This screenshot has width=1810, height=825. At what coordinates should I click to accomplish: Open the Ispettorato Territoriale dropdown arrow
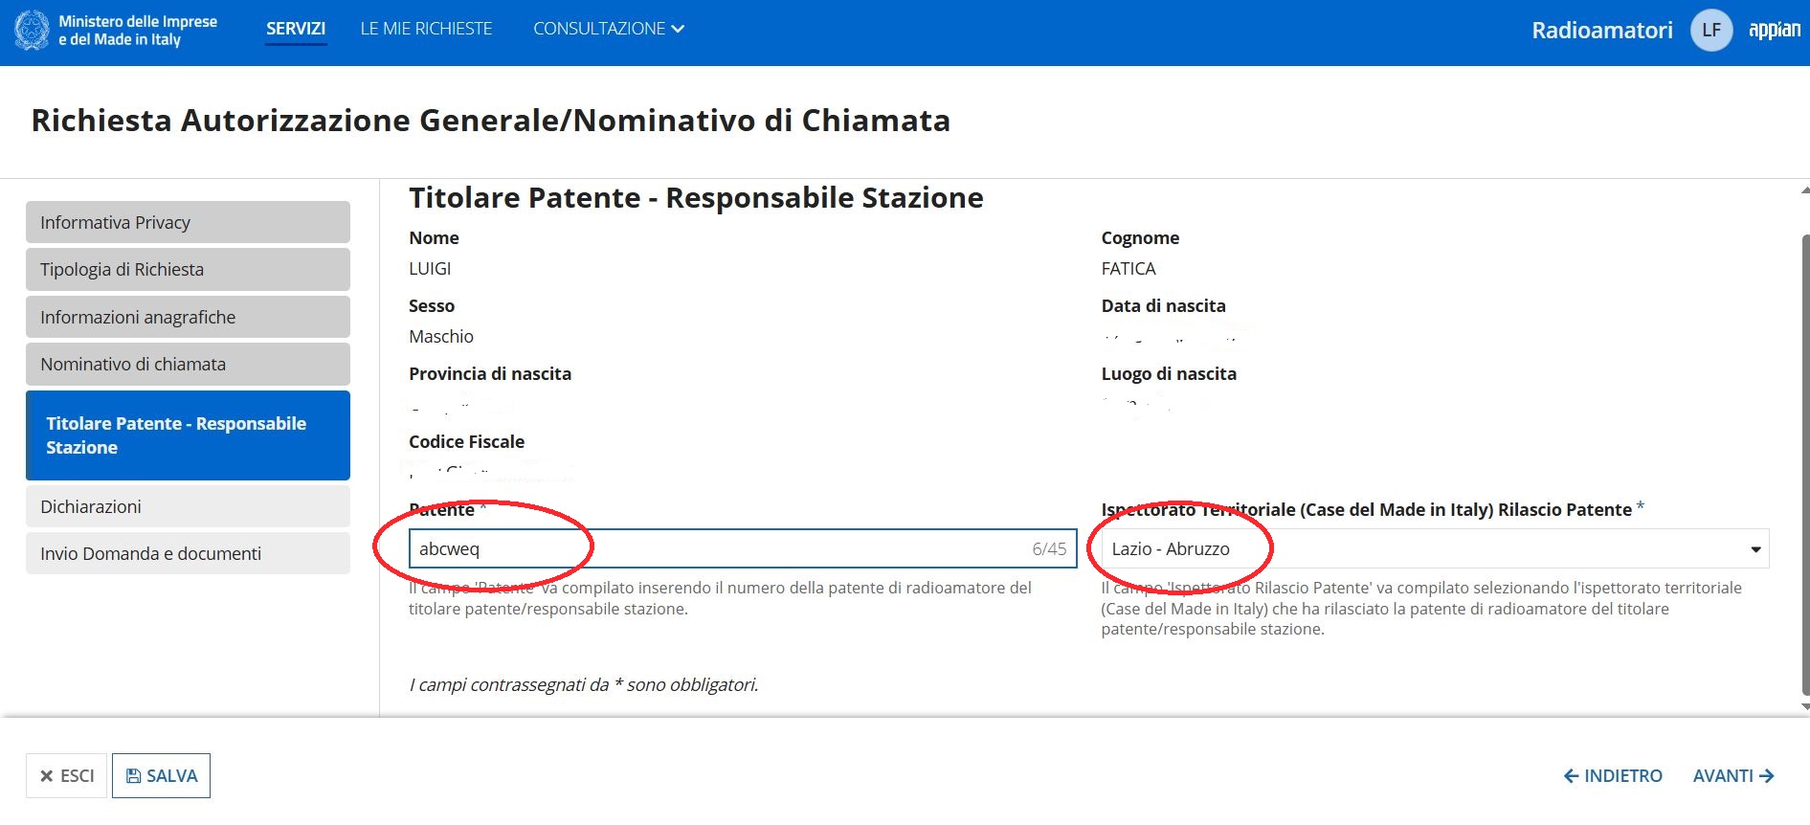[x=1755, y=549]
